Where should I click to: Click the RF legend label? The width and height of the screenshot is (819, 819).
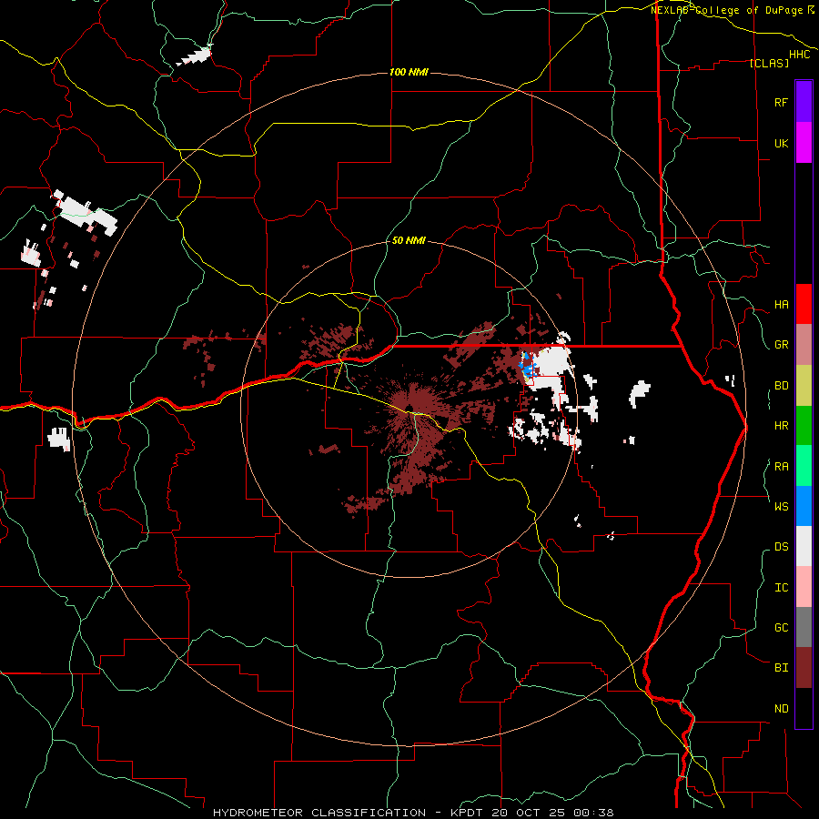[x=781, y=102]
